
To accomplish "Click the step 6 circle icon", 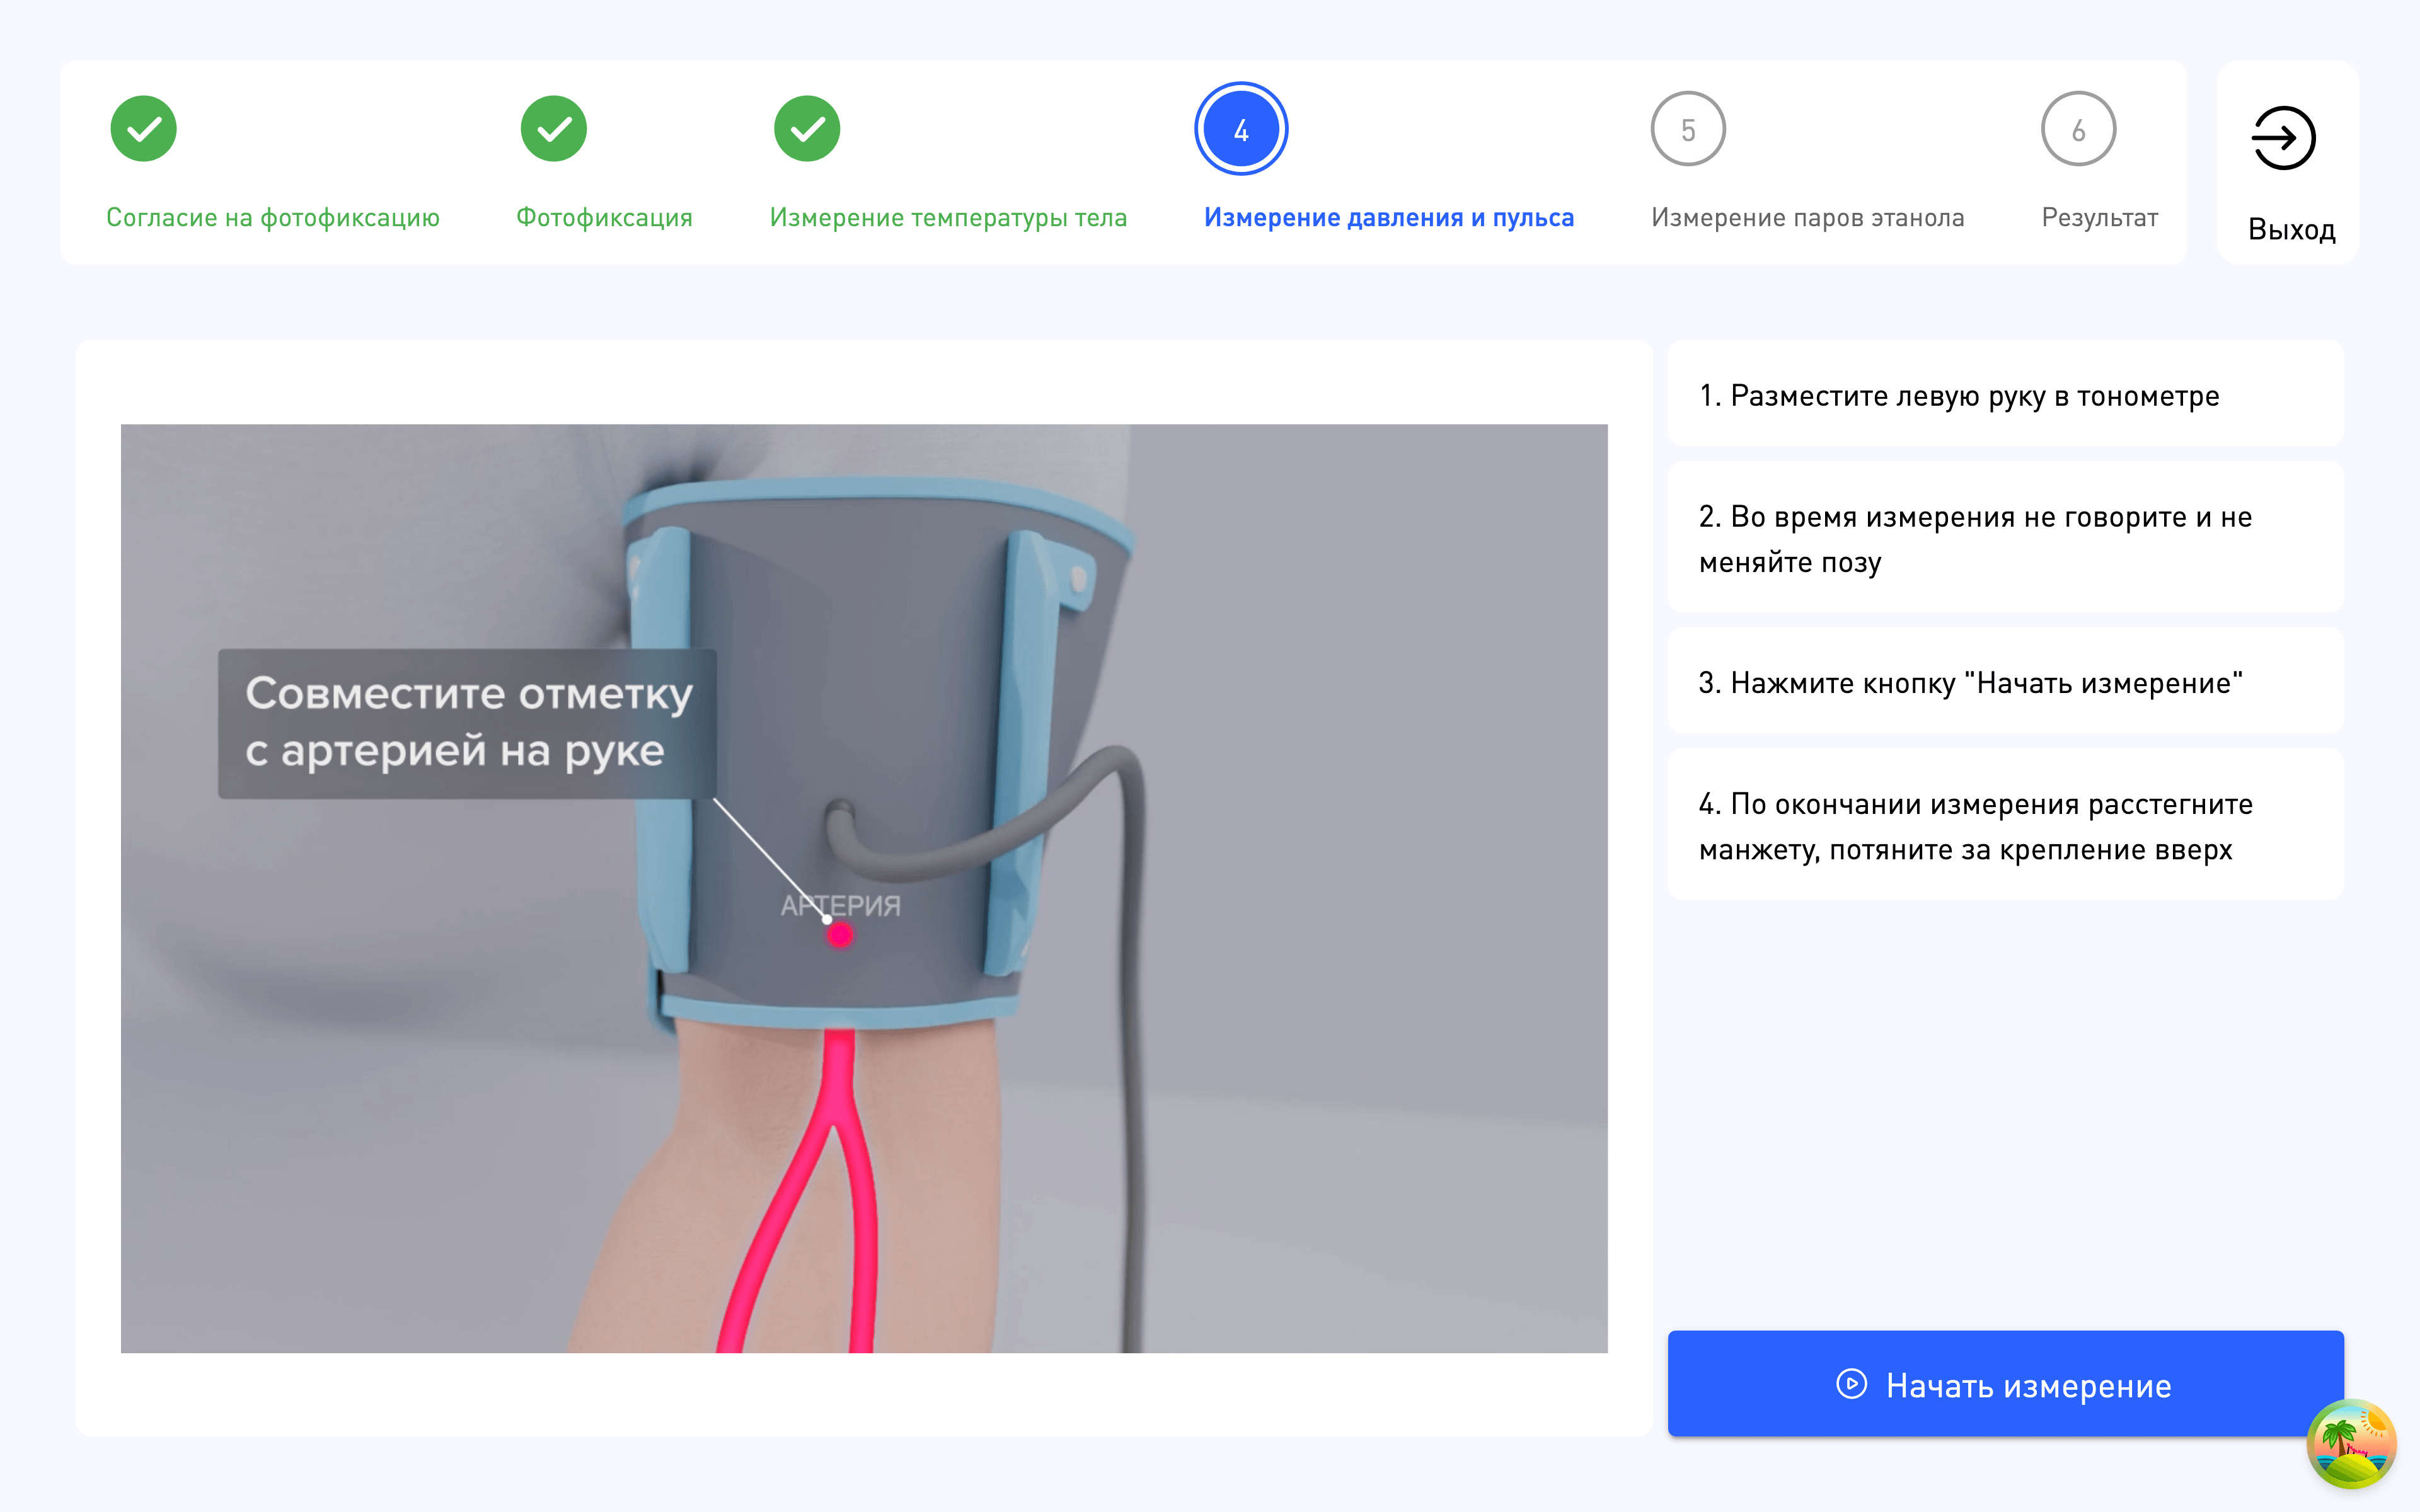I will click(x=2078, y=129).
